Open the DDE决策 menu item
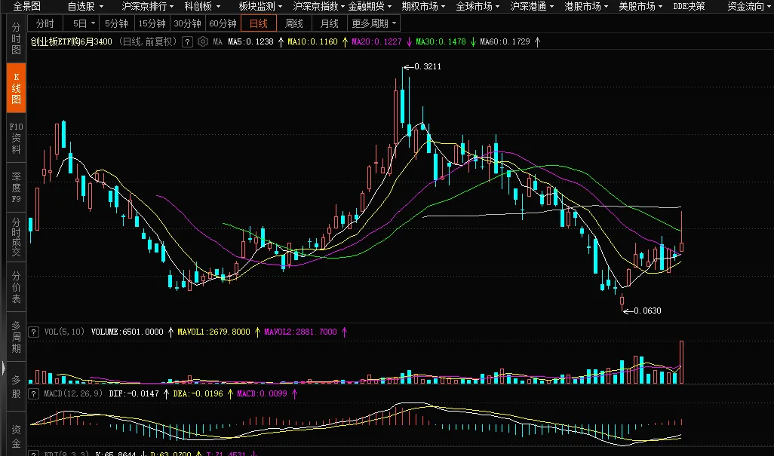Screen dimensions: 774x456 coord(689,7)
